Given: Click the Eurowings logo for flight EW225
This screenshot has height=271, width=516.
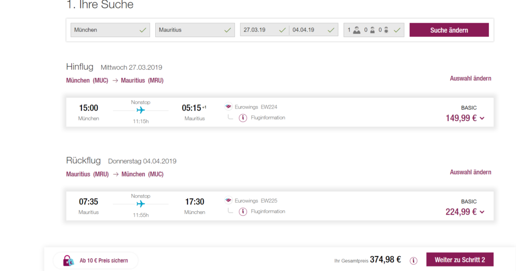Looking at the screenshot, I should coord(229,201).
